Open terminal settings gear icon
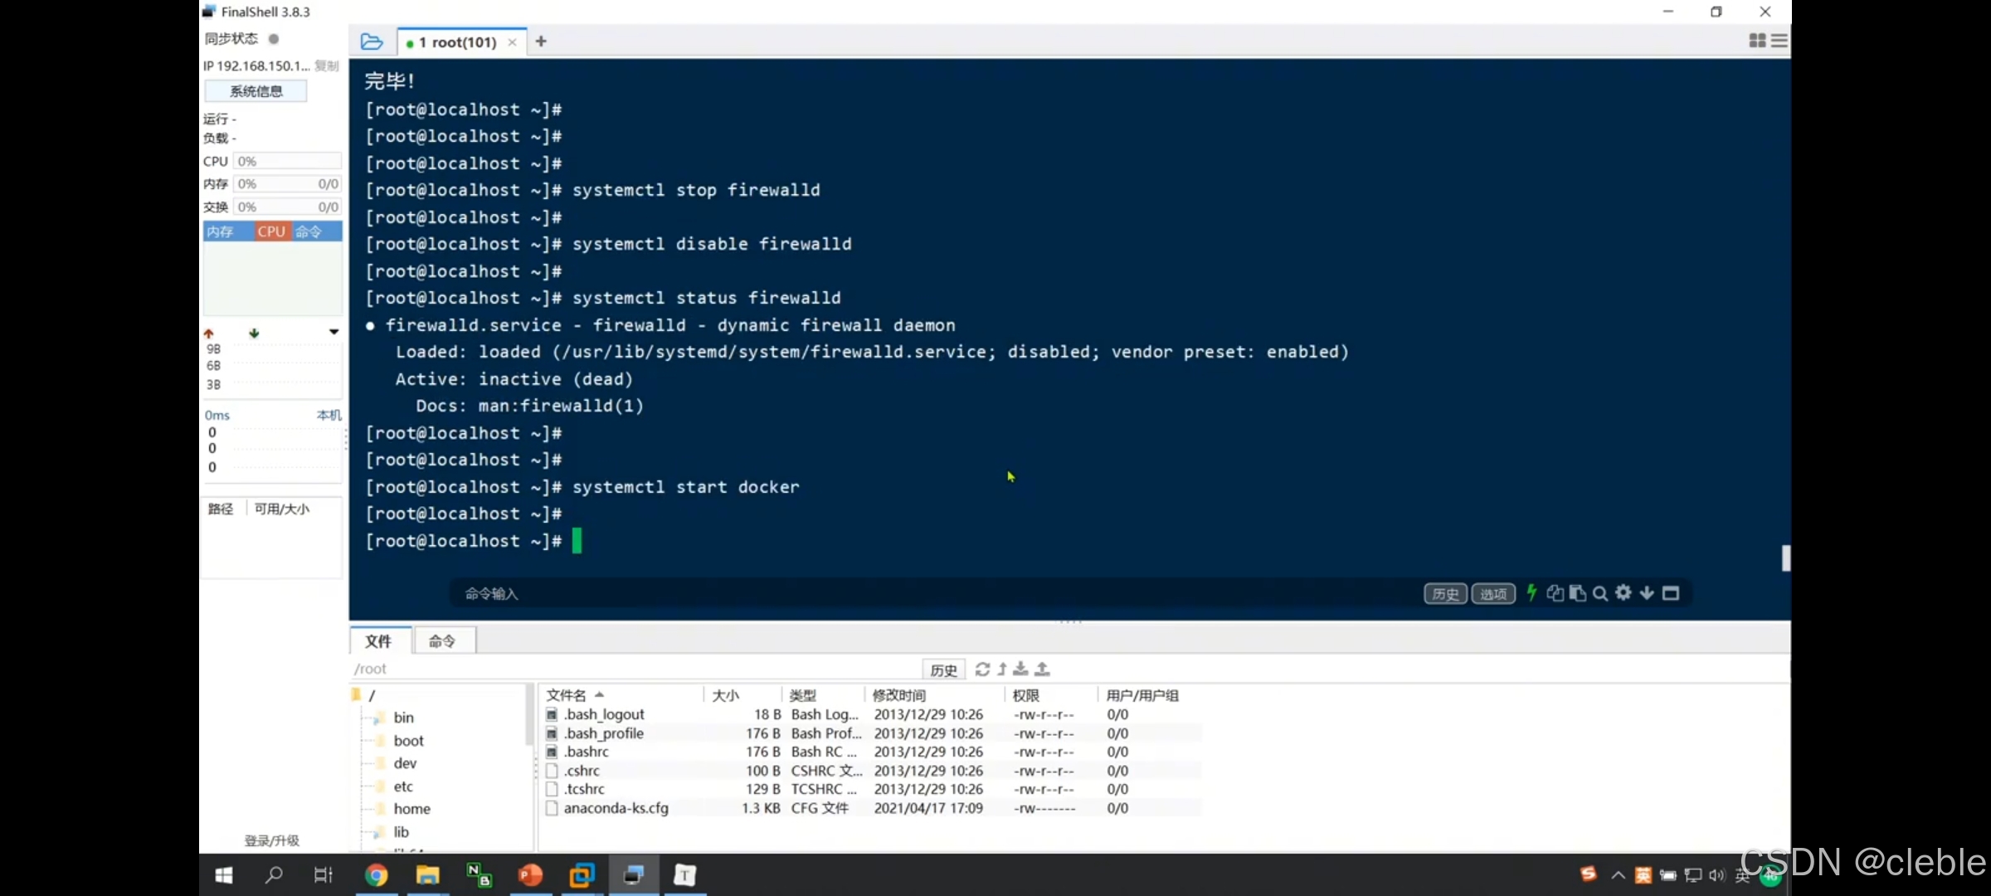1991x896 pixels. (1623, 592)
